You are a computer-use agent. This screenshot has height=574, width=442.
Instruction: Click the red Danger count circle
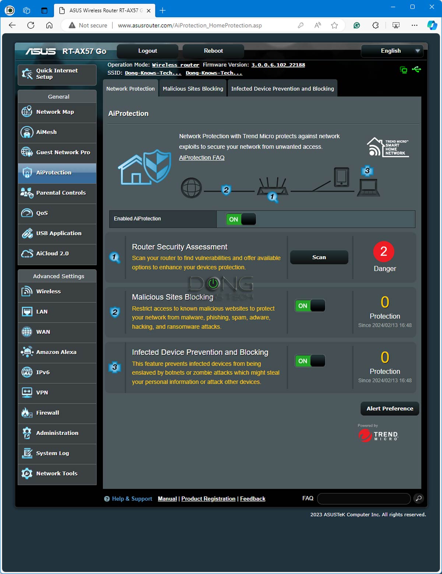pyautogui.click(x=384, y=252)
